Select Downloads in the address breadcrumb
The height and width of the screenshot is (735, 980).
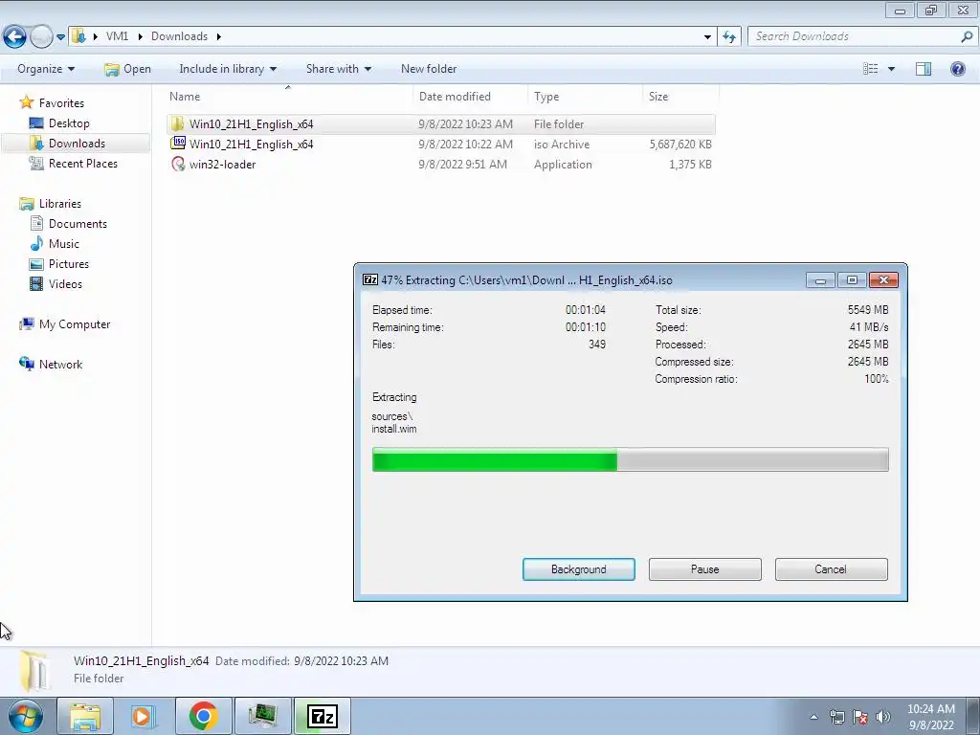click(179, 36)
